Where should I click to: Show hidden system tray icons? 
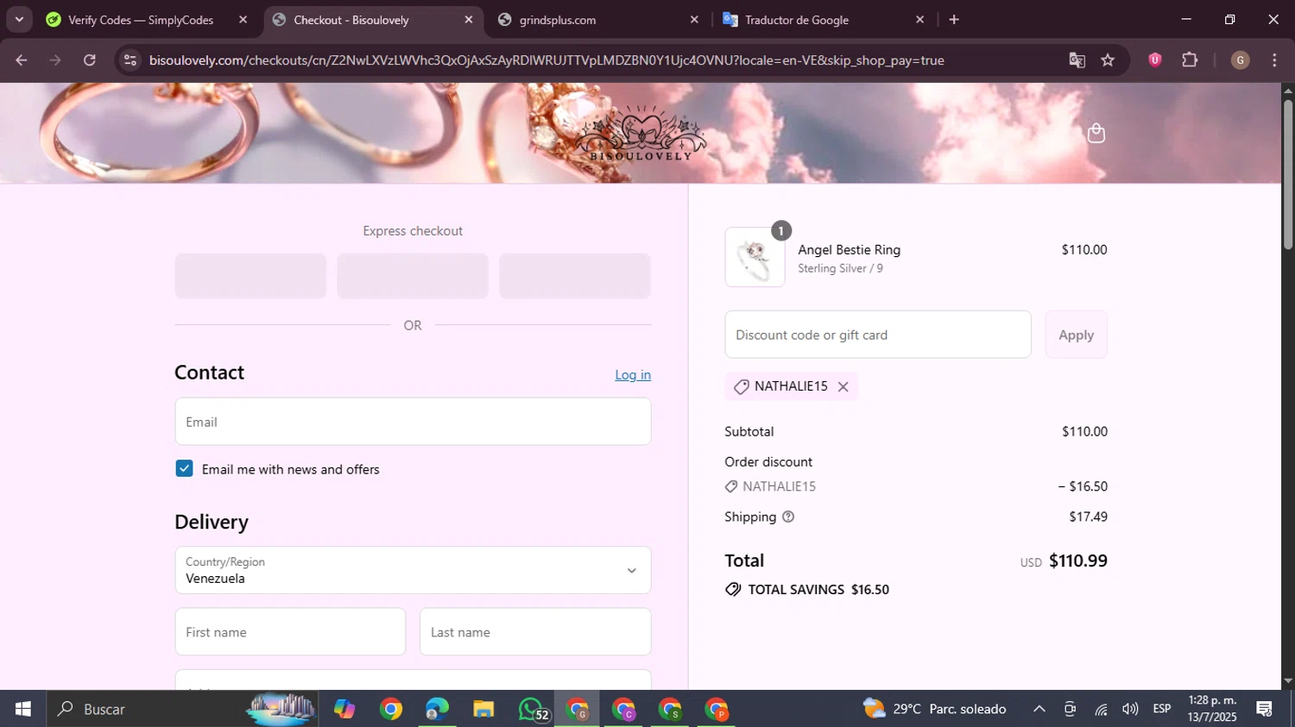[1039, 709]
